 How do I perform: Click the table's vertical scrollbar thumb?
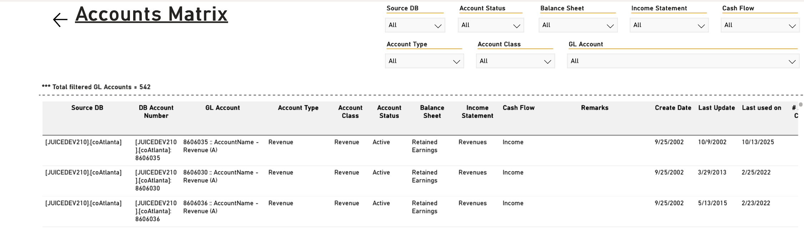coord(800,105)
